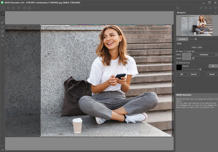Click the top-left crop handle
The image size is (218, 152).
[x=40, y=24]
